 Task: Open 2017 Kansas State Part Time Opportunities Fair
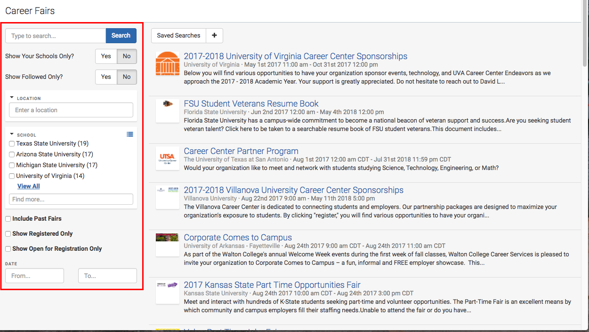(272, 285)
